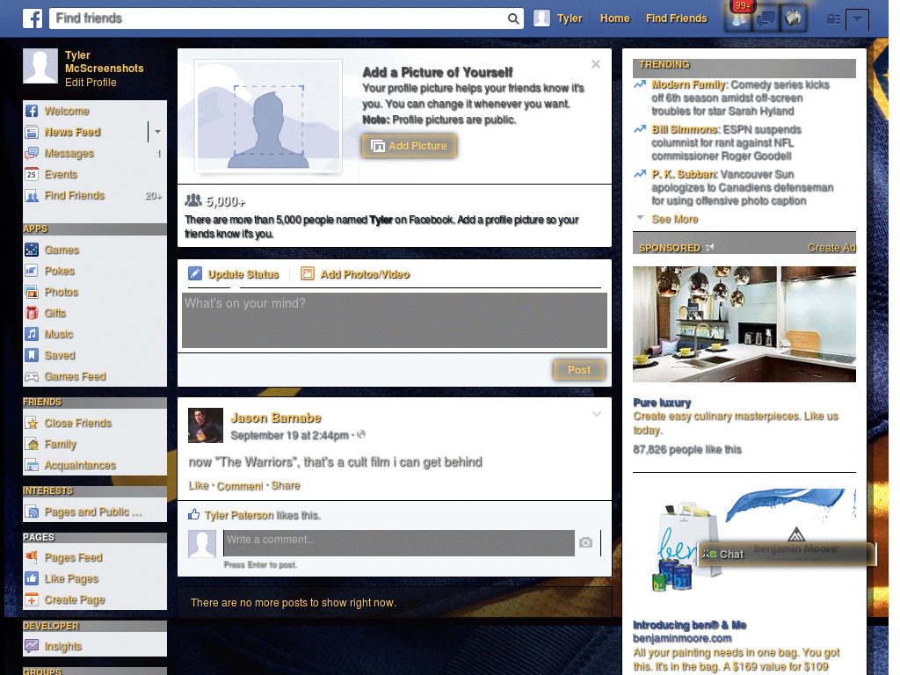Viewport: 900px width, 675px height.
Task: Open the Modern Family trending topic
Action: [689, 85]
